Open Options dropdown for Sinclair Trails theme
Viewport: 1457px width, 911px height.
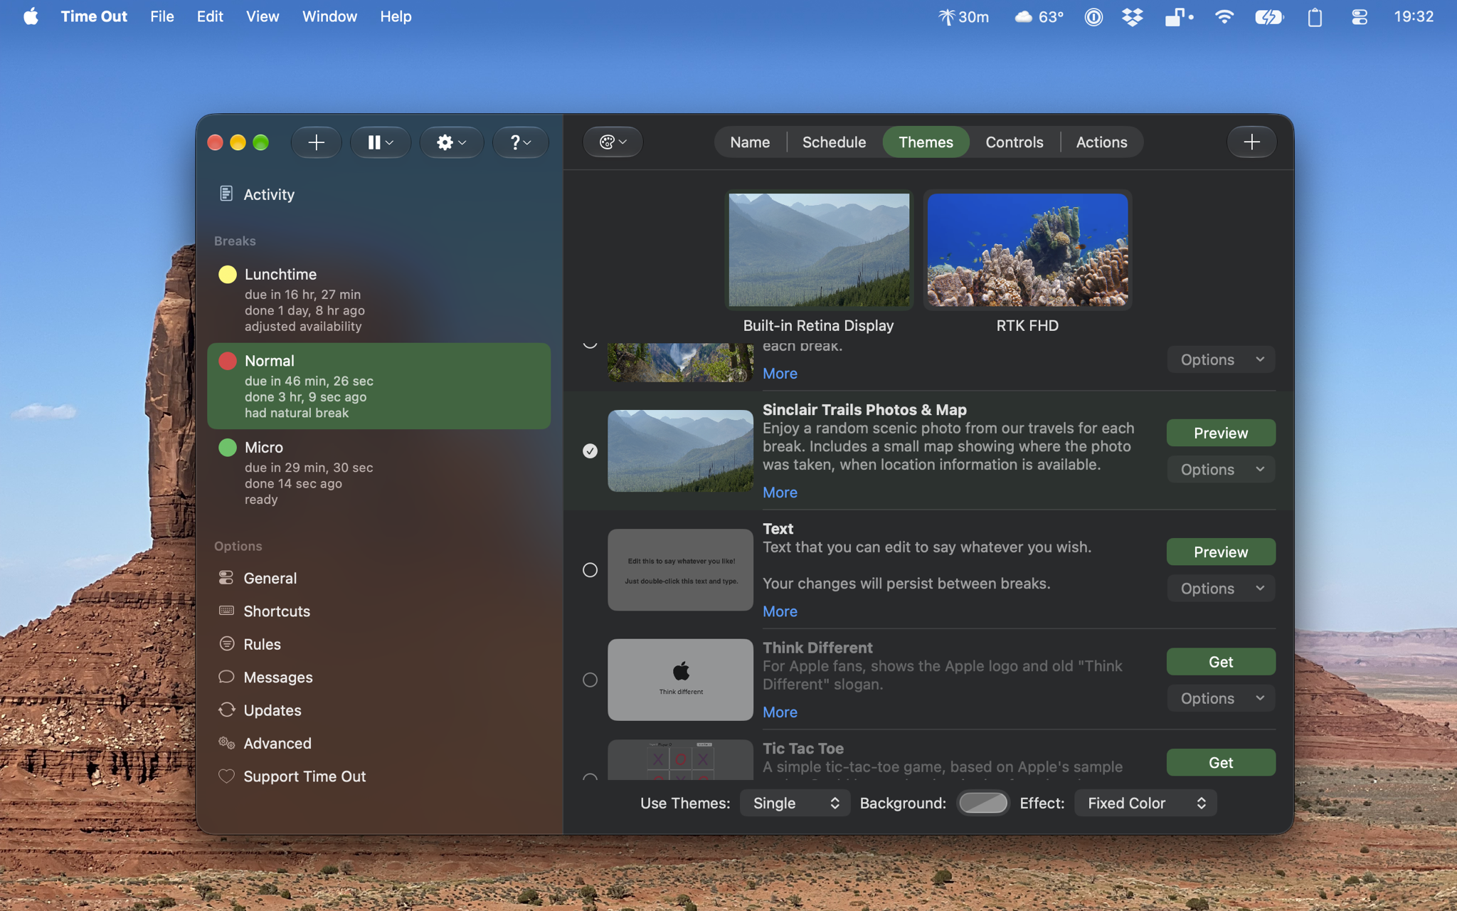click(x=1221, y=470)
